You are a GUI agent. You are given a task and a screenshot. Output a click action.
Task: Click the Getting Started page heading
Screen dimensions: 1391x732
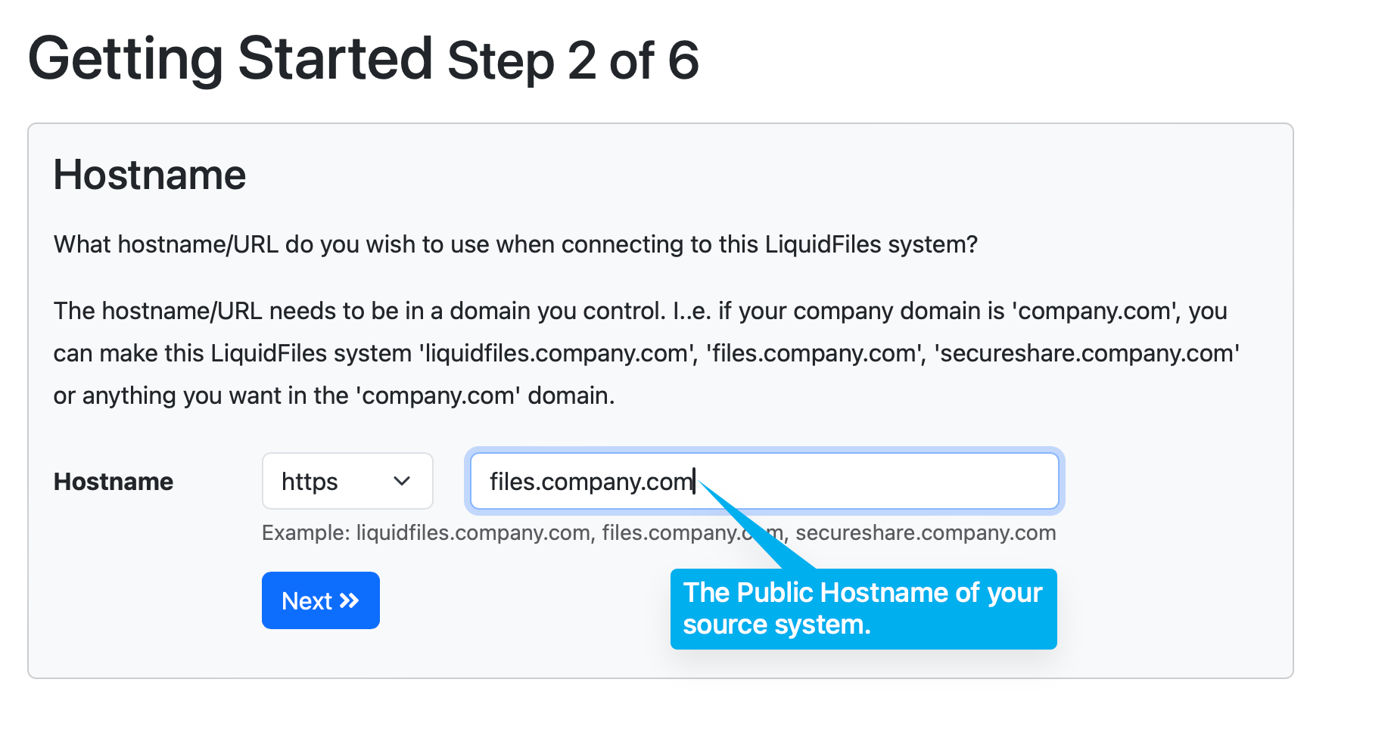coord(227,57)
